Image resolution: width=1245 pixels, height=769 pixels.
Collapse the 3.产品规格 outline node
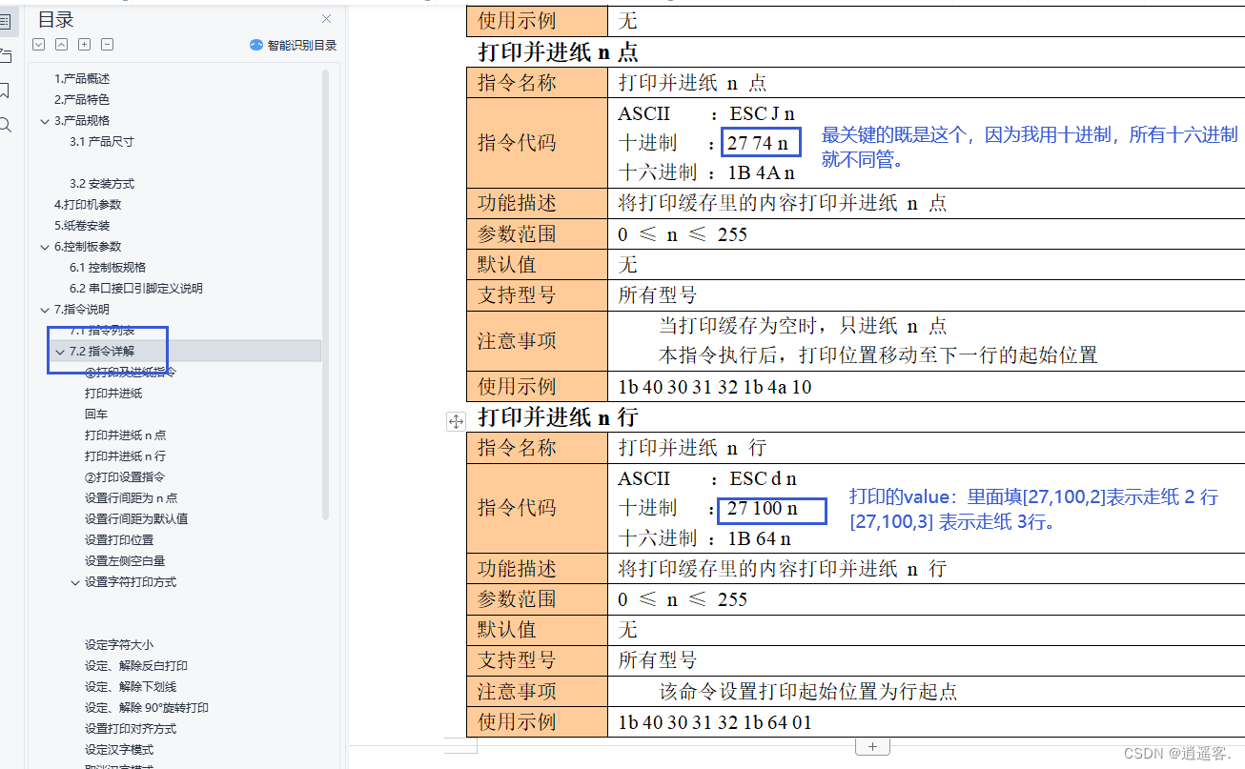coord(45,121)
